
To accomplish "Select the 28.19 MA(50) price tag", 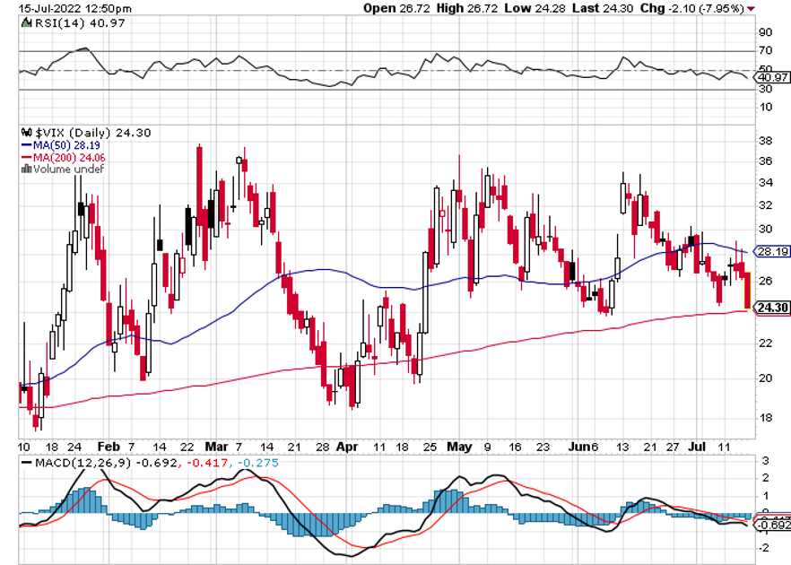I will 772,252.
